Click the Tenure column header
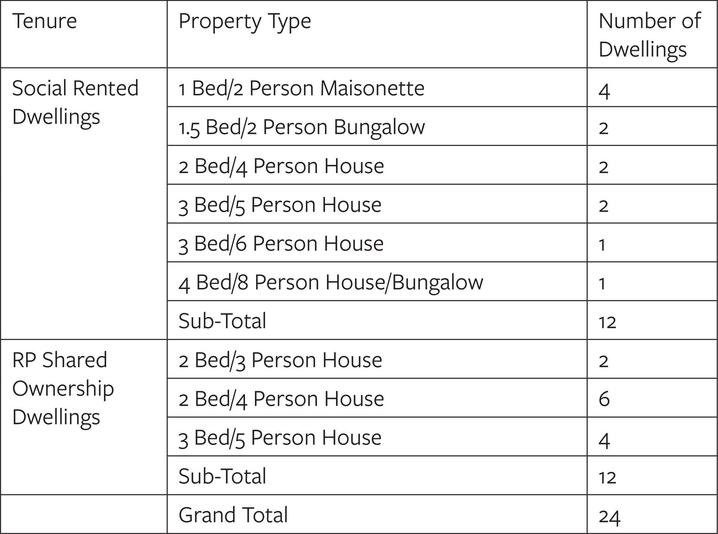 click(x=84, y=34)
